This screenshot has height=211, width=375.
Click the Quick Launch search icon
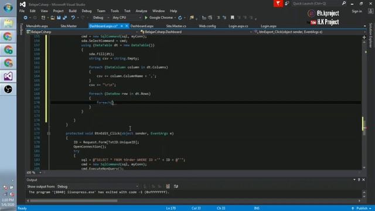pyautogui.click(x=344, y=4)
